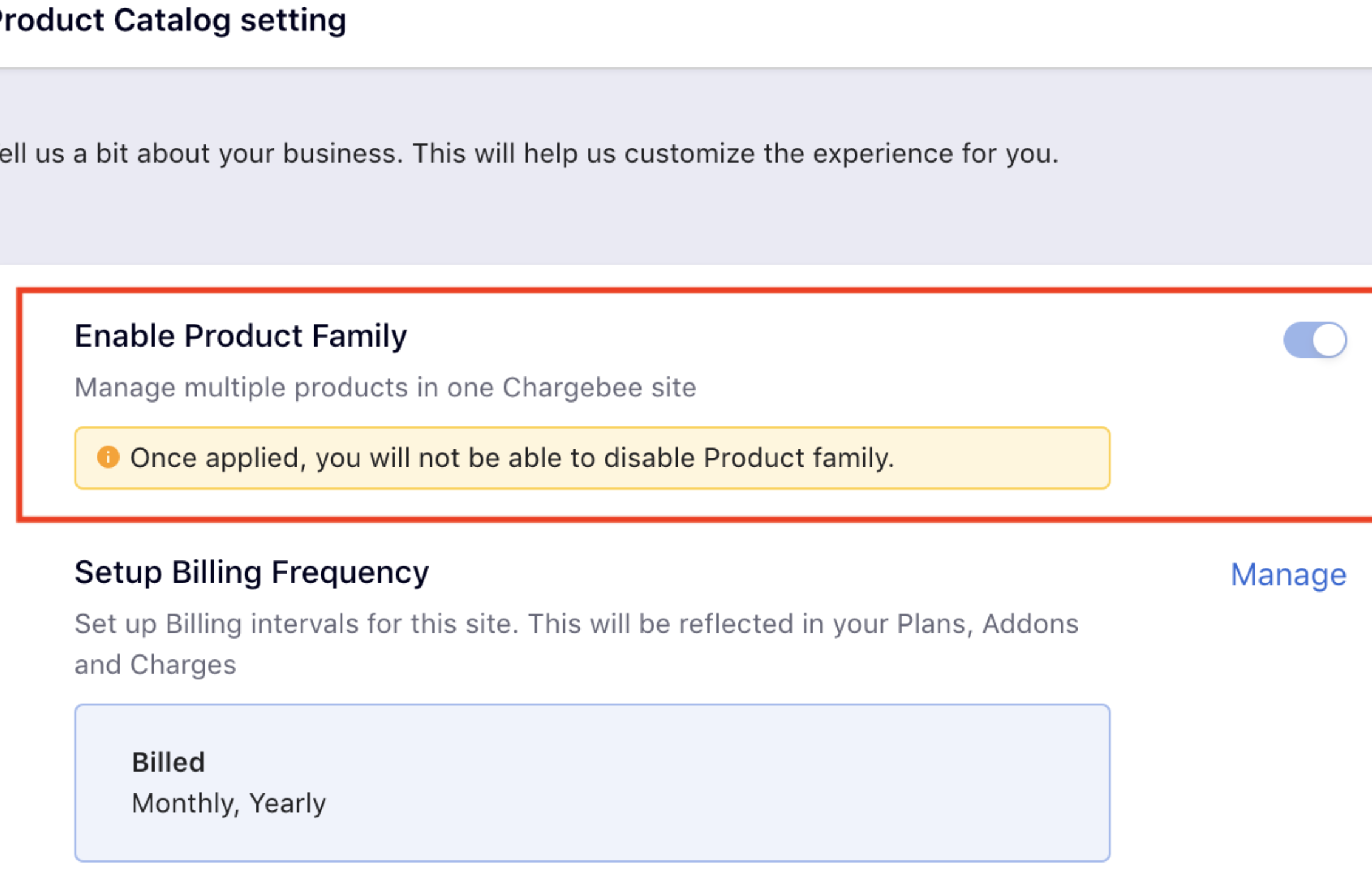The image size is (1372, 873).
Task: Click the 'Manage multiple products' description text
Action: click(x=385, y=387)
